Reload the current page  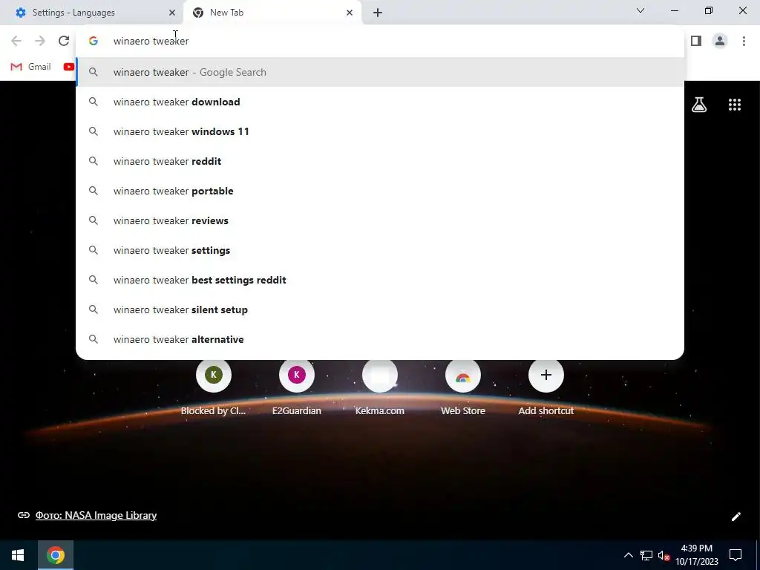coord(64,42)
